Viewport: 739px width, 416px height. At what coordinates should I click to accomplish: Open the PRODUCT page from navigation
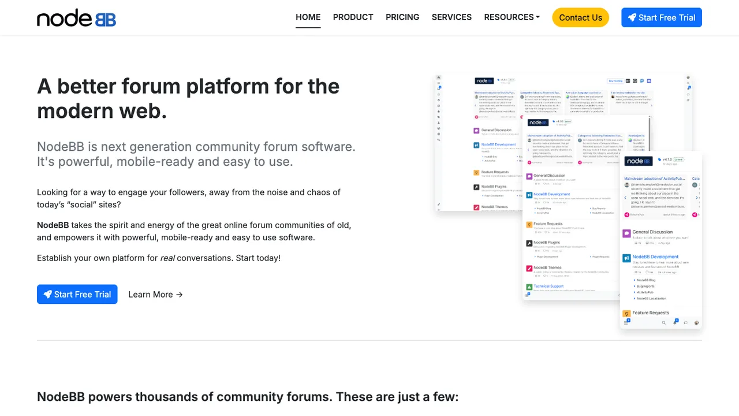pos(353,17)
